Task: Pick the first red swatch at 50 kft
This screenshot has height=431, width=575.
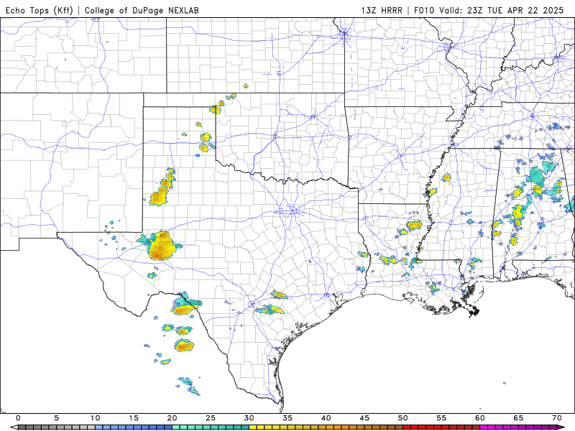Action: tap(407, 427)
